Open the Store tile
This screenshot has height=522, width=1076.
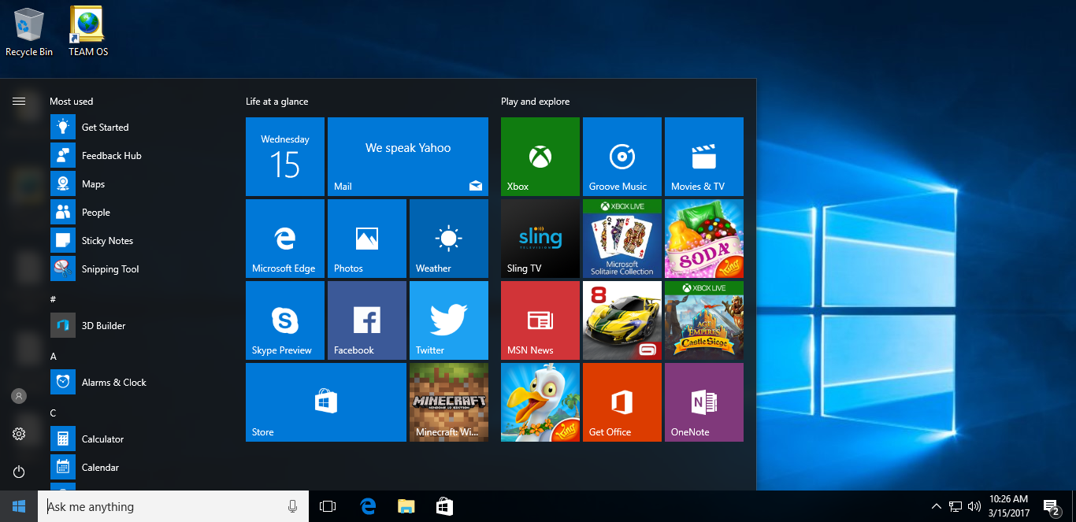tap(326, 402)
